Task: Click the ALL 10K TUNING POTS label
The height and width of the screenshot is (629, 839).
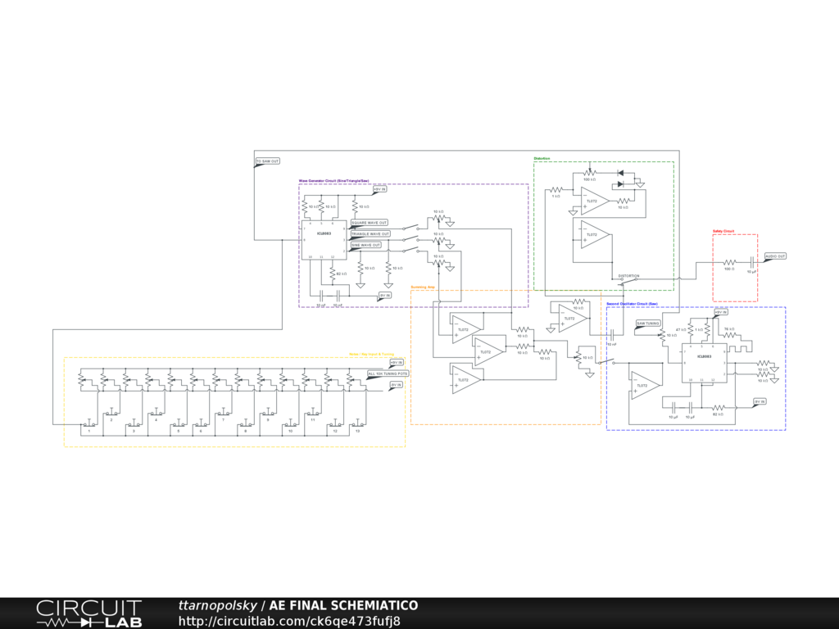Action: point(388,373)
